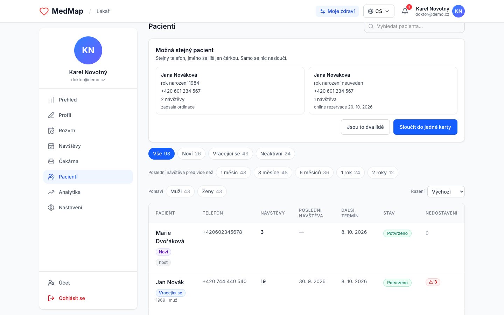Click the no-show warning badge 3
Viewport: 504px width, 315px height.
tap(433, 282)
